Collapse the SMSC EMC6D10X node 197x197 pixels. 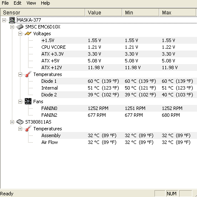[12, 27]
